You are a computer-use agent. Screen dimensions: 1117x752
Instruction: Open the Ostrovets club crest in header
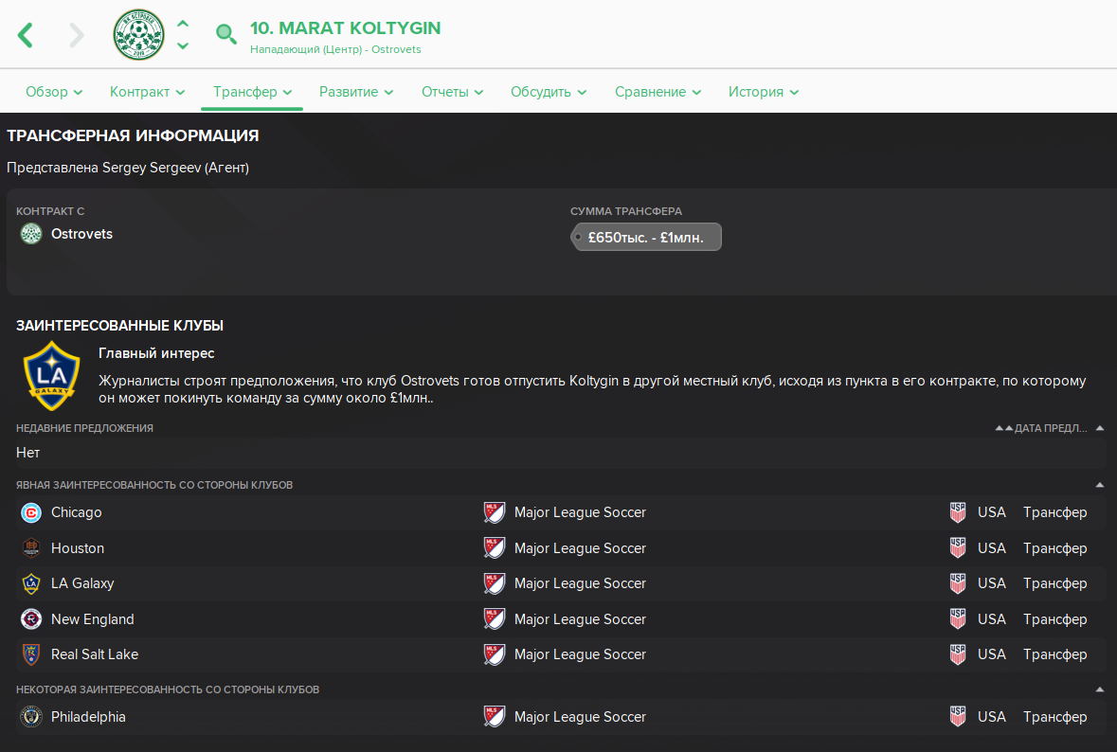click(x=139, y=35)
